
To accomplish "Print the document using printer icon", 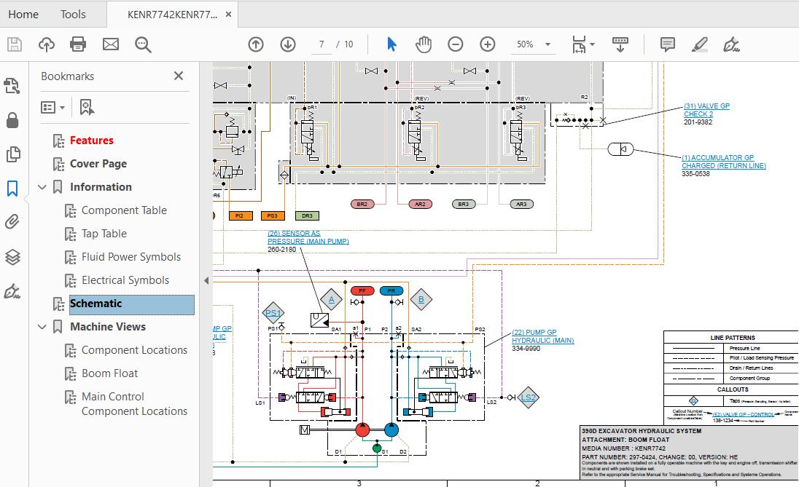I will click(78, 44).
